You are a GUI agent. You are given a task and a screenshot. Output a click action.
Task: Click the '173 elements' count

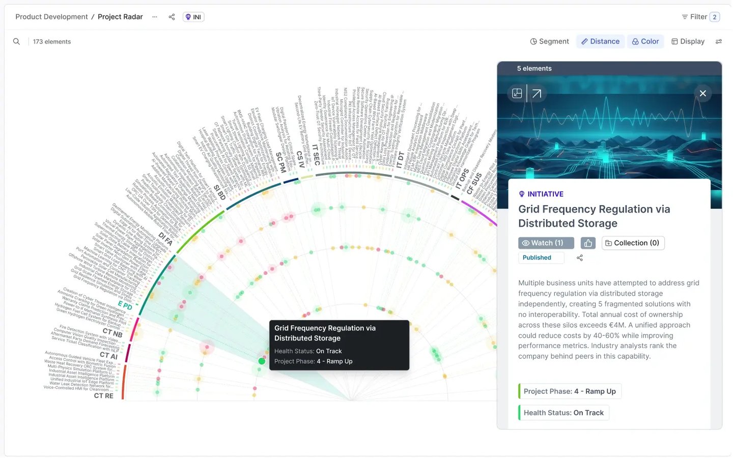click(52, 42)
